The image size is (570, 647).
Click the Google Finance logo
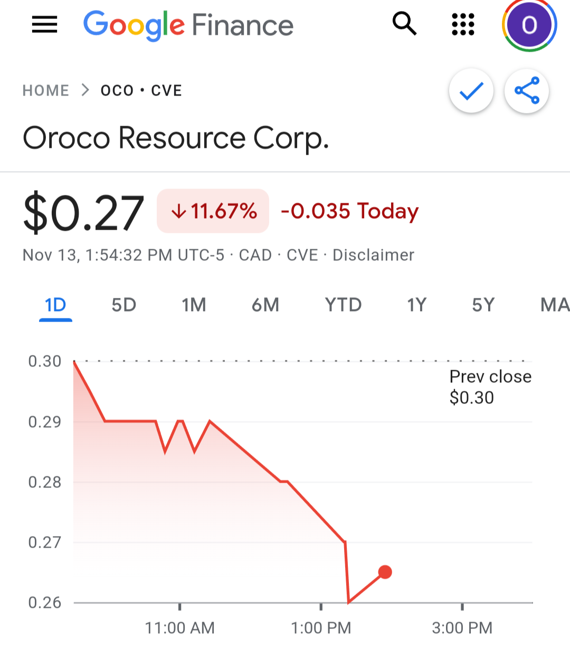tap(188, 25)
